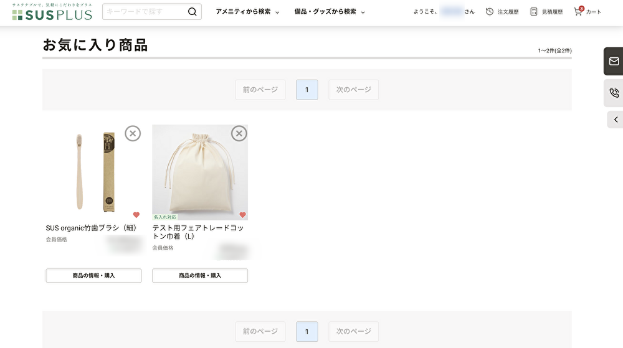Remove bamboo toothbrush from favorites
Image resolution: width=623 pixels, height=348 pixels.
(x=133, y=133)
